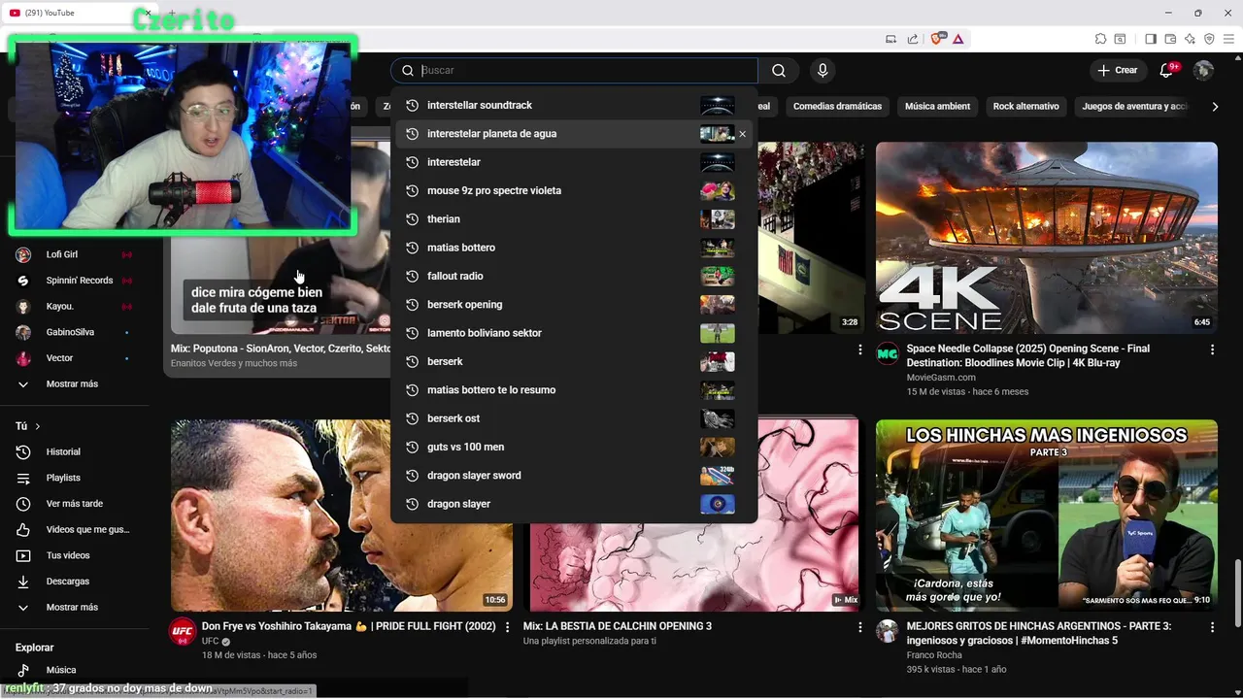The height and width of the screenshot is (699, 1243).
Task: Click the page vertical scrollbar thumb
Action: coord(1237,593)
